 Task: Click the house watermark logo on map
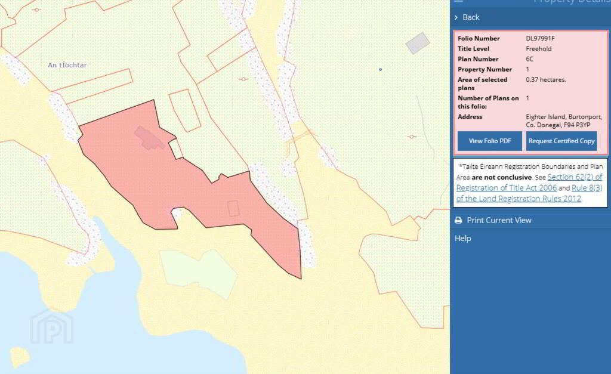(52, 326)
